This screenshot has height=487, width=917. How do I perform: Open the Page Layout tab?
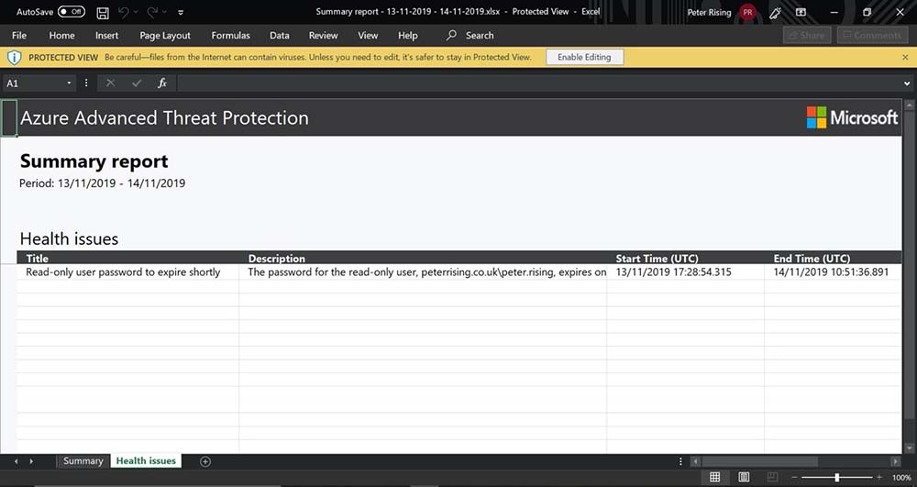click(165, 35)
